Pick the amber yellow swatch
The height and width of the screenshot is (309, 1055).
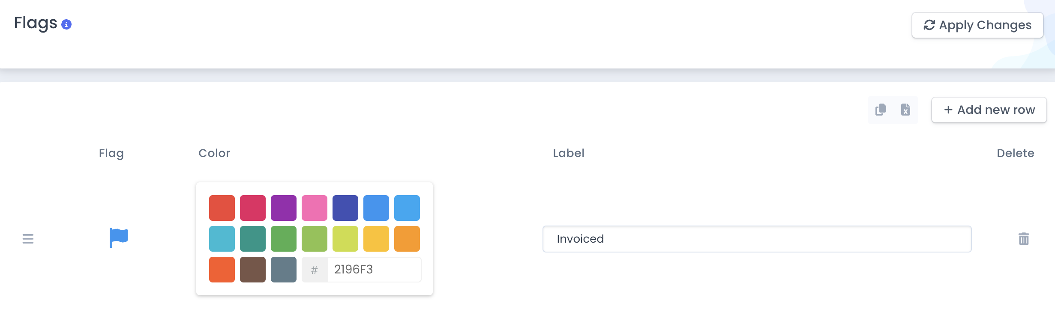(x=376, y=239)
